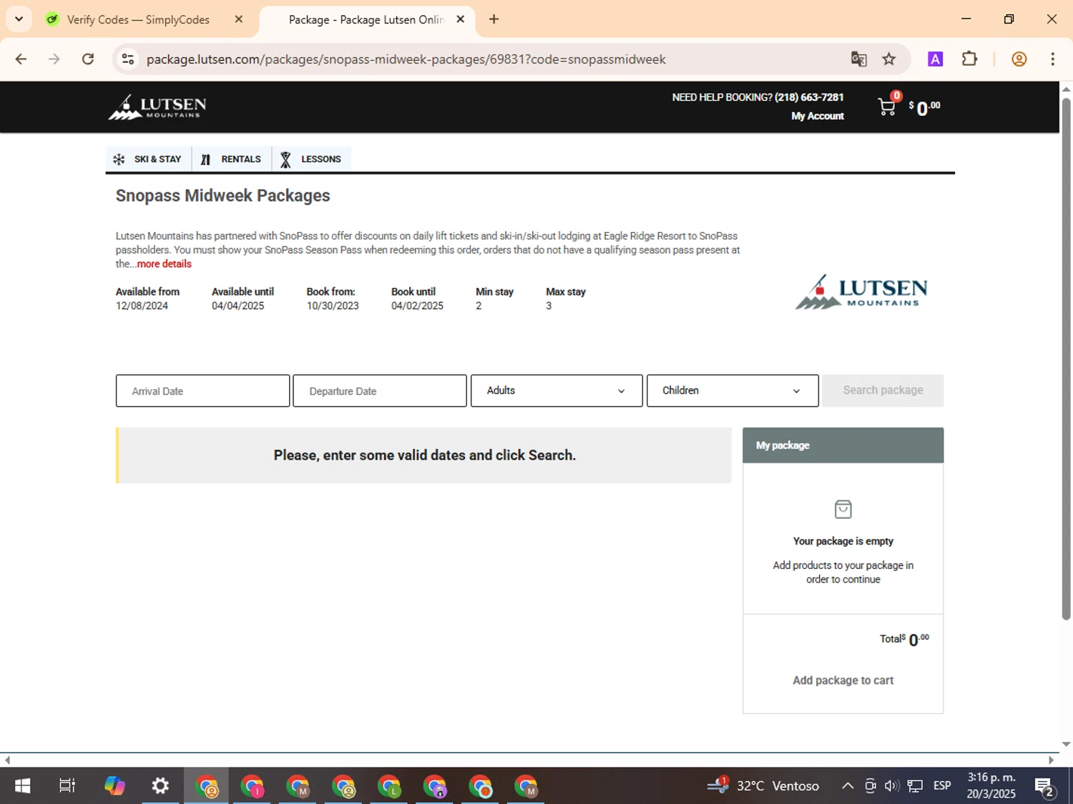Expand the Adults dropdown
This screenshot has width=1073, height=804.
pos(557,391)
